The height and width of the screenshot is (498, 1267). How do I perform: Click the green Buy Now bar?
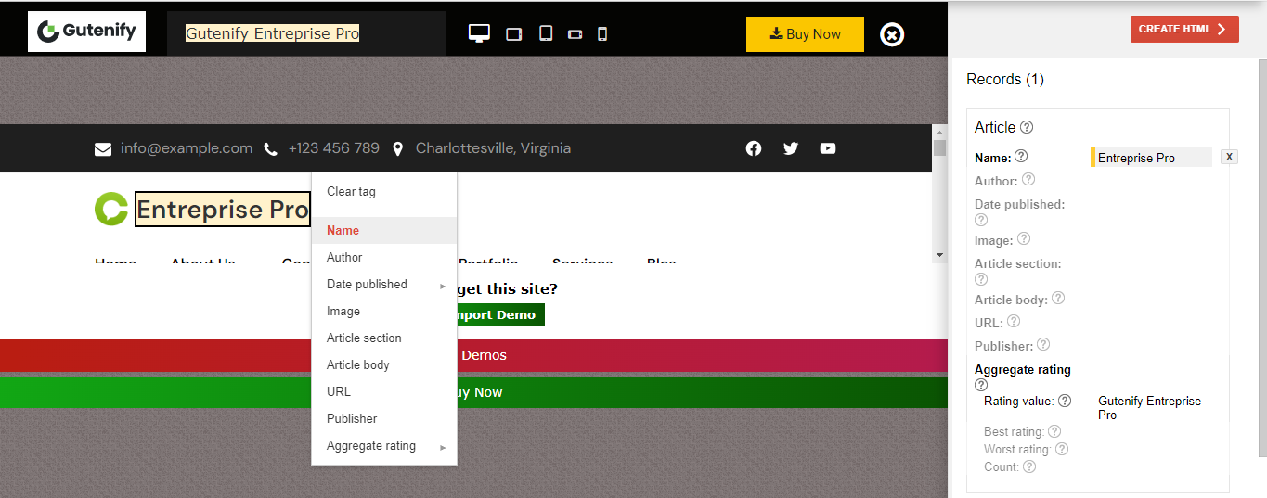point(473,392)
